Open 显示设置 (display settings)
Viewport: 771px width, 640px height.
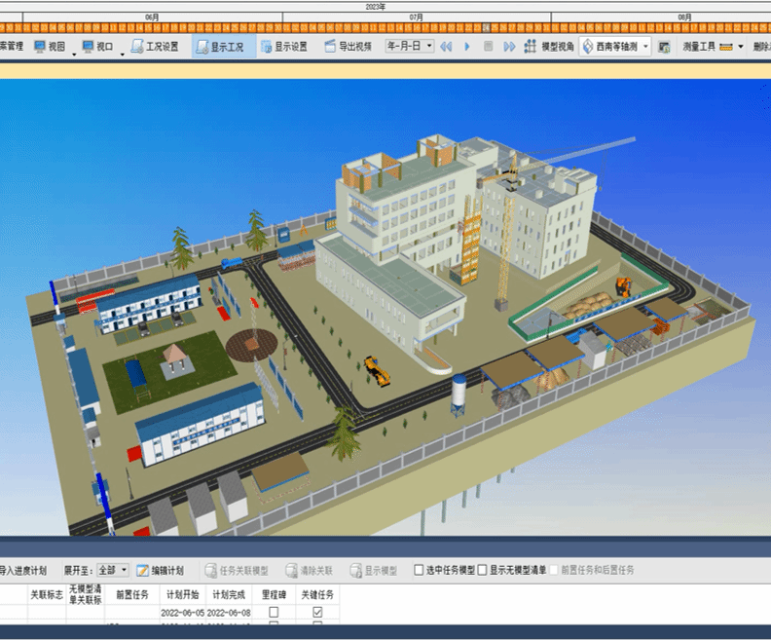[283, 46]
